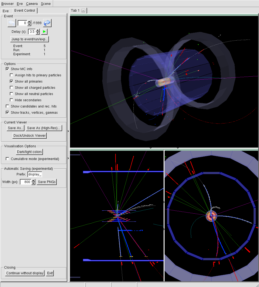
Task: Click Continue without display
Action: click(25, 273)
